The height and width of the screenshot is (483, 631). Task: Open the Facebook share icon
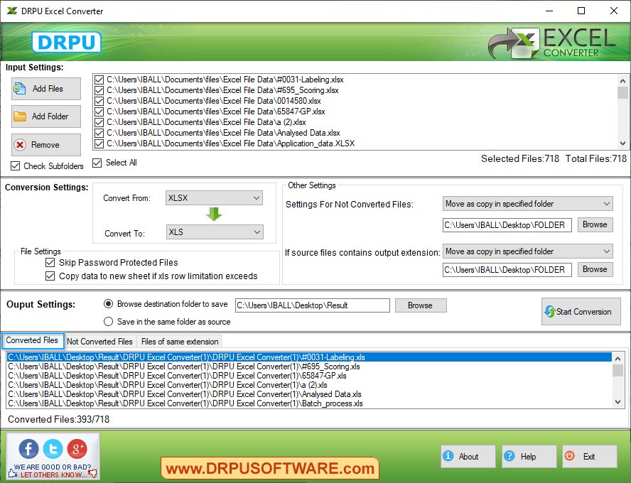coord(28,449)
